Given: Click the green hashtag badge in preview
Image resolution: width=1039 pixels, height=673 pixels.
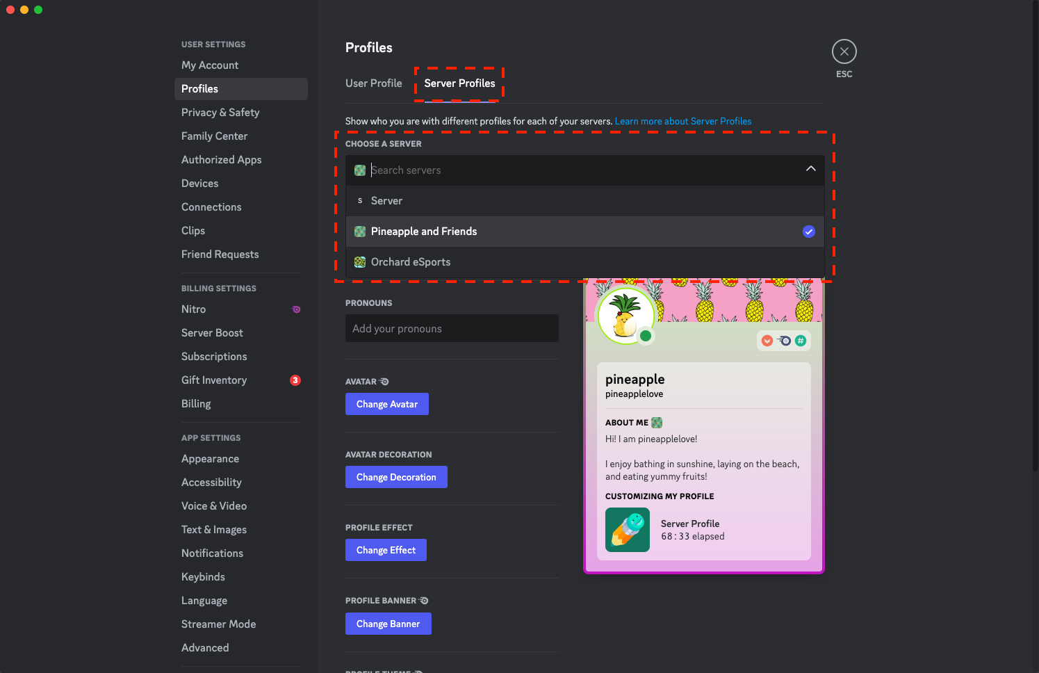Looking at the screenshot, I should coord(801,341).
